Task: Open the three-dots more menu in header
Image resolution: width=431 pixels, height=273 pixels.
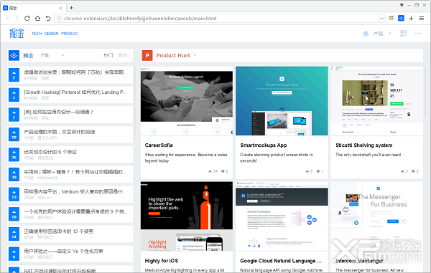Action: click(418, 34)
